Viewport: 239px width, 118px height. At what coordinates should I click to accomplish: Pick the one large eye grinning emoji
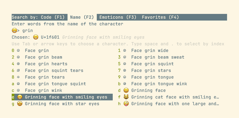coord(126,104)
